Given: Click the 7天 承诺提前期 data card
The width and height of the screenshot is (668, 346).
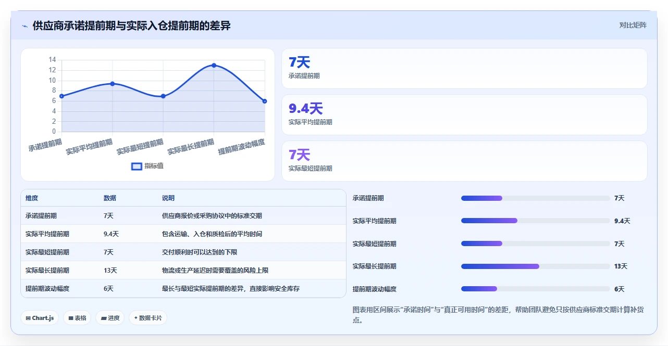Looking at the screenshot, I should [464, 69].
